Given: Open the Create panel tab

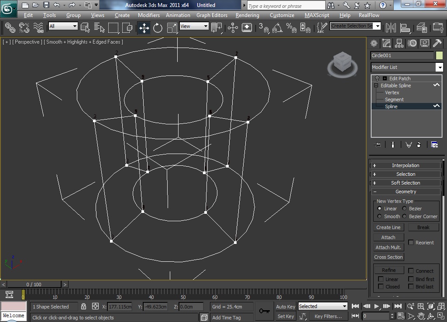Looking at the screenshot, I should coord(374,43).
